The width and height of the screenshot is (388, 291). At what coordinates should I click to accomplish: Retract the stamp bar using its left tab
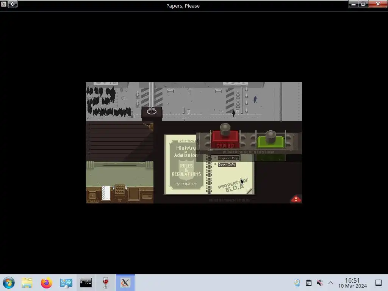[198, 142]
